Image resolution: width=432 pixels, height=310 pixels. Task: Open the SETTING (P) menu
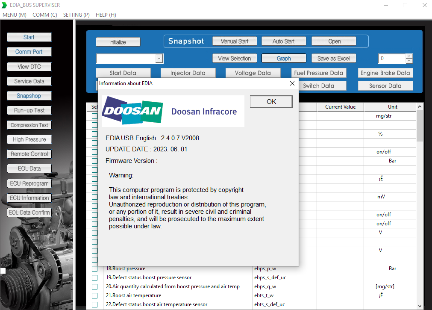[76, 15]
